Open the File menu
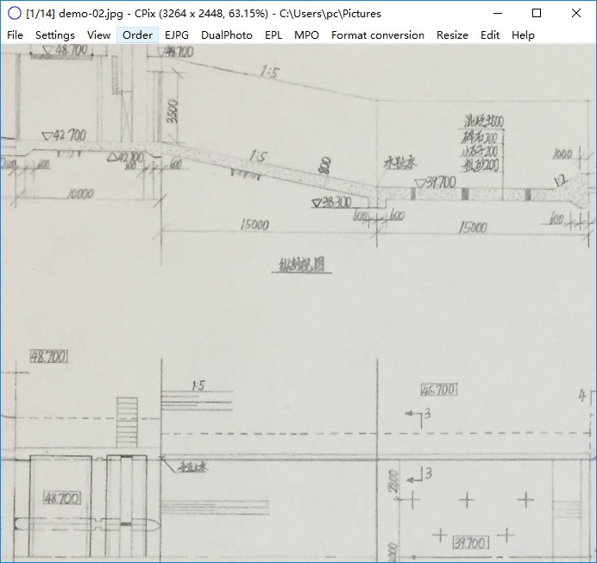The image size is (597, 563). (15, 35)
